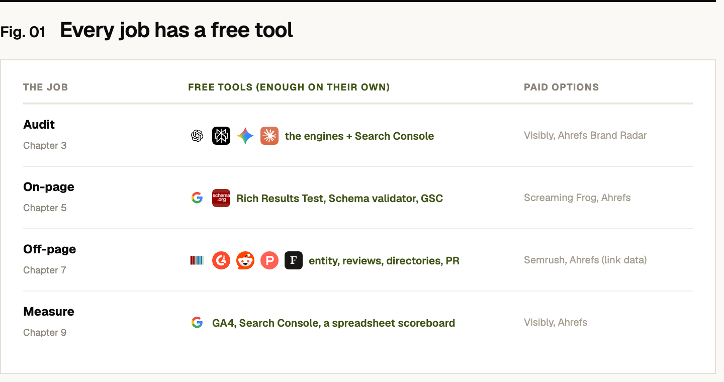Click the 'Fig. 01' label
Viewport: 724px width, 382px height.
tap(23, 32)
